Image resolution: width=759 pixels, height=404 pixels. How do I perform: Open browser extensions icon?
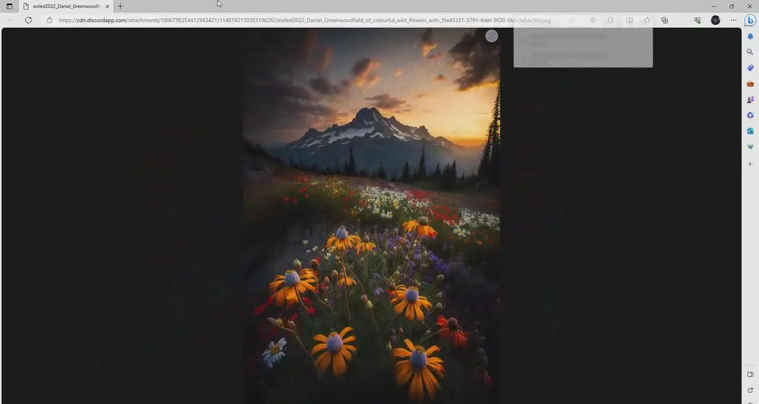point(611,20)
